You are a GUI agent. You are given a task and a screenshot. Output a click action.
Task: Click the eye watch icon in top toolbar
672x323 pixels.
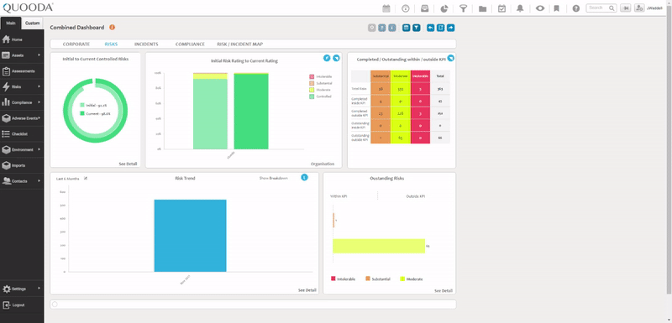tap(540, 8)
